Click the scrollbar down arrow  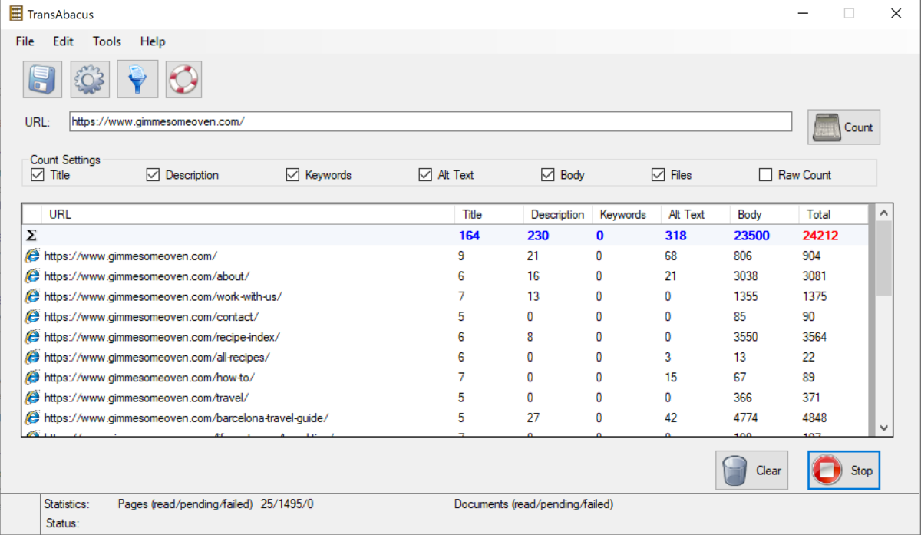884,428
